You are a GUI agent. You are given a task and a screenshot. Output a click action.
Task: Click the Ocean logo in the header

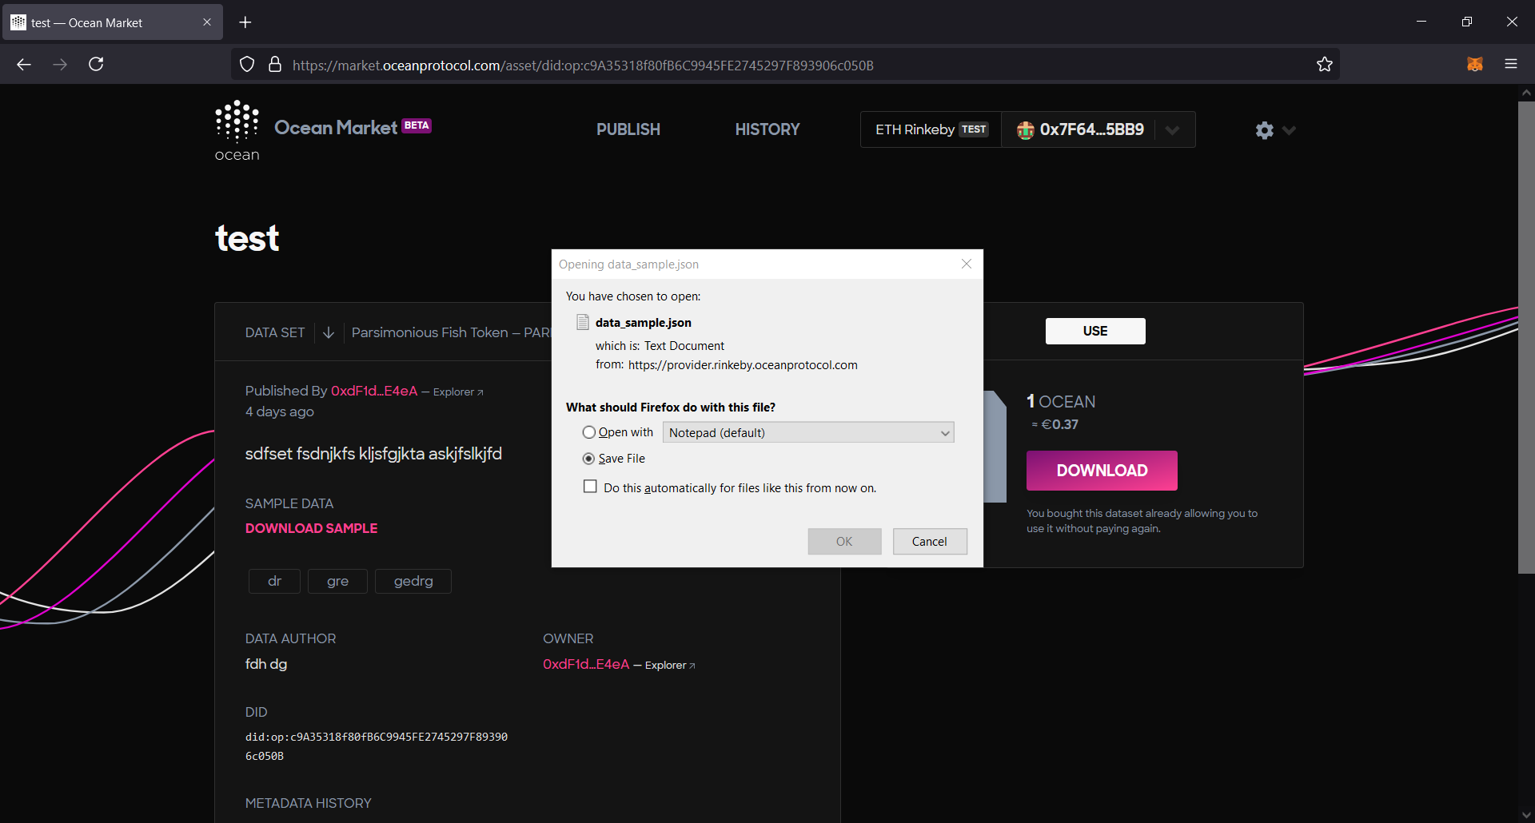click(237, 131)
